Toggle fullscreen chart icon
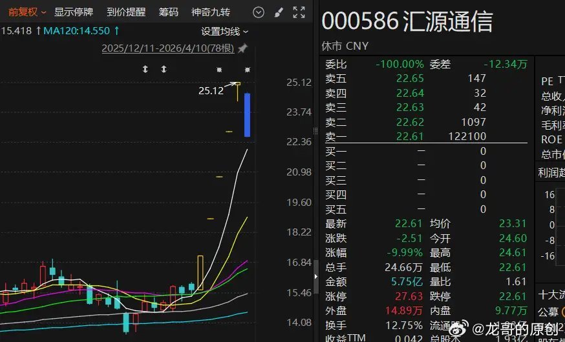 click(x=299, y=13)
